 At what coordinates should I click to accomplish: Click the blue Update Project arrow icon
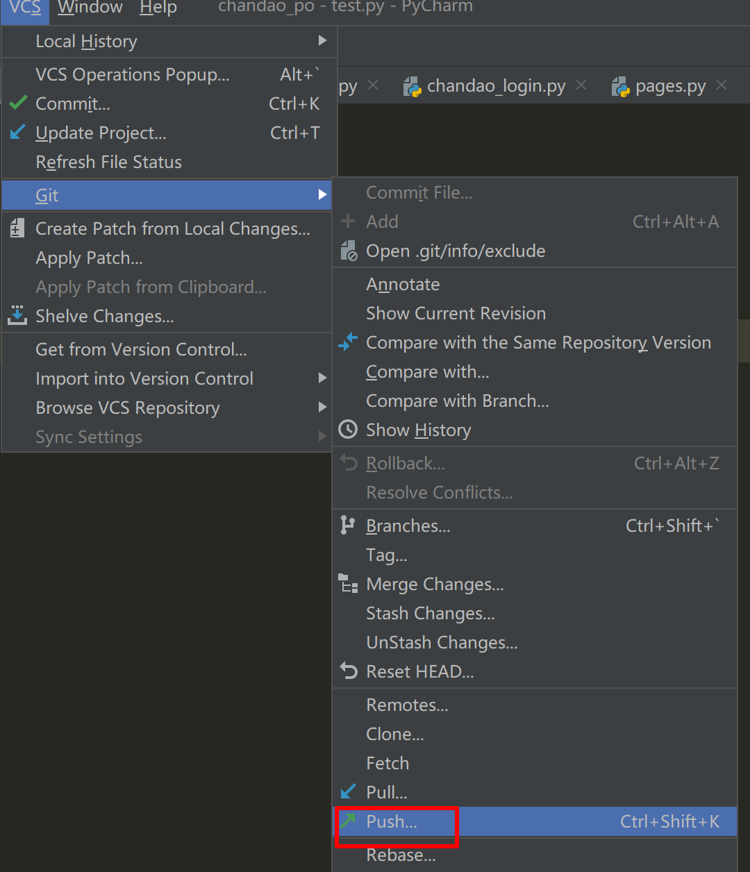pos(18,133)
